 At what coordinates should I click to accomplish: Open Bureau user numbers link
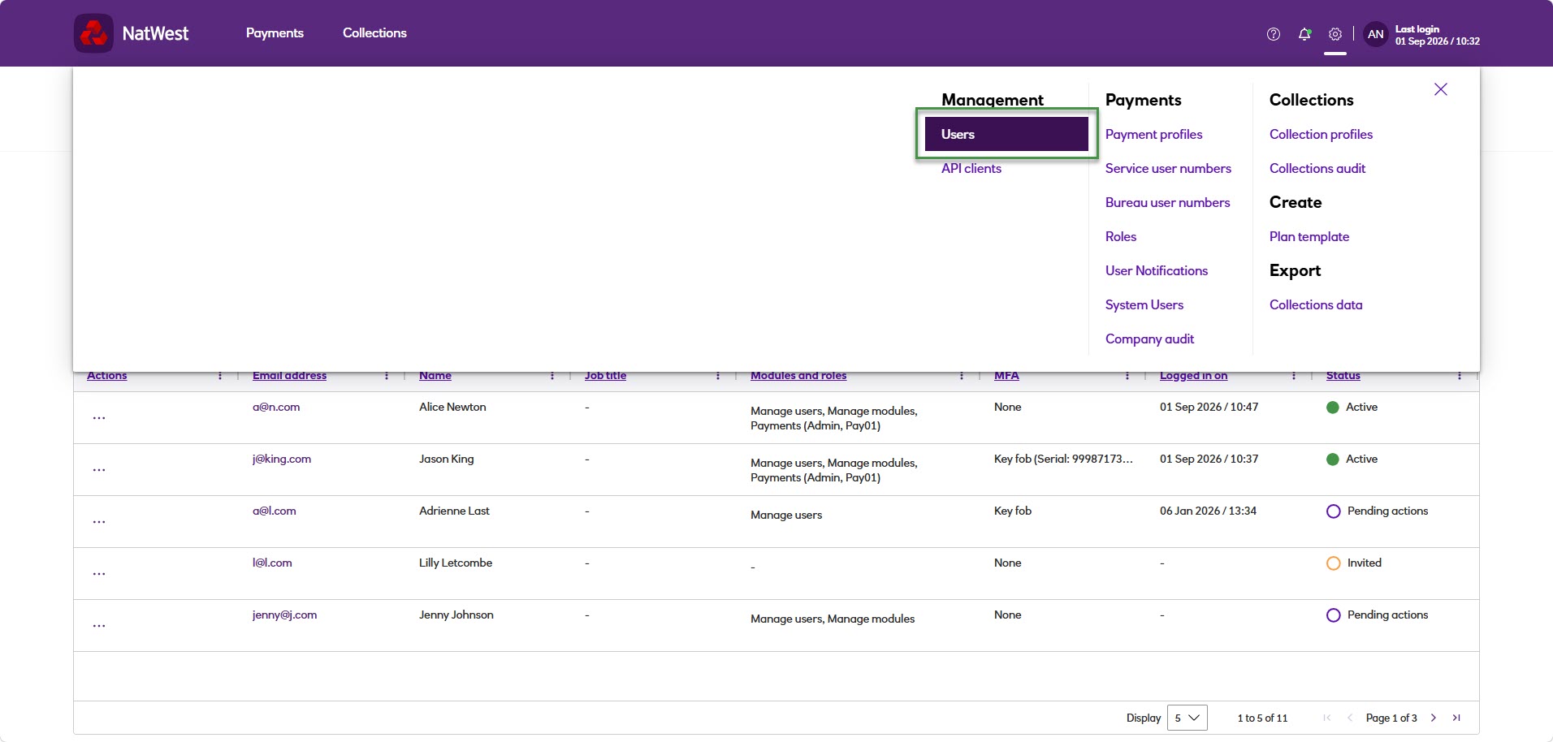click(x=1167, y=202)
